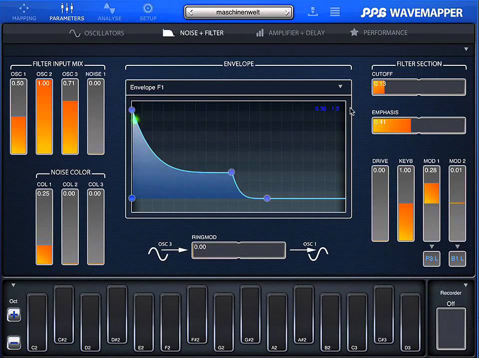The width and height of the screenshot is (479, 358).
Task: Click the OSC 3 ringmod source wave icon
Action: [x=158, y=254]
